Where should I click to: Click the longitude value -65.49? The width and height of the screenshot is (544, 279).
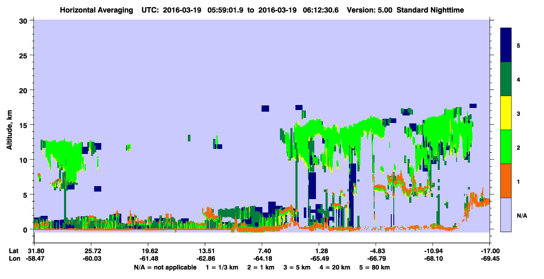[x=319, y=259]
